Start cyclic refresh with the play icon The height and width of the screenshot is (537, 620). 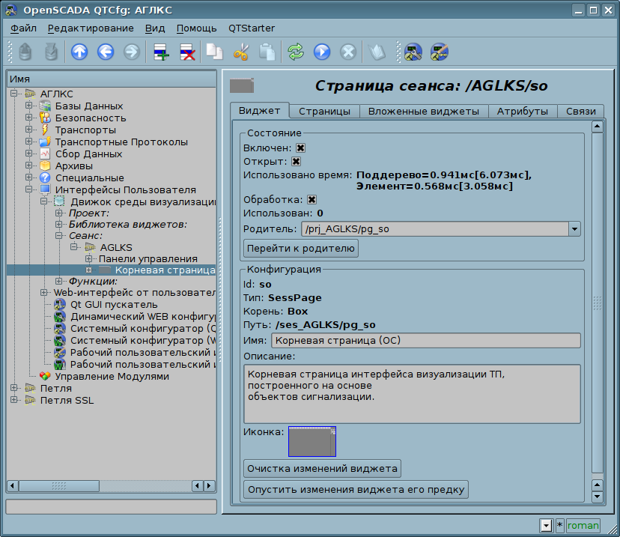pos(321,52)
